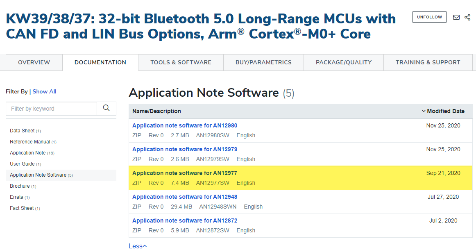Click the Unfollow button
This screenshot has height=250, width=476.
[x=429, y=17]
